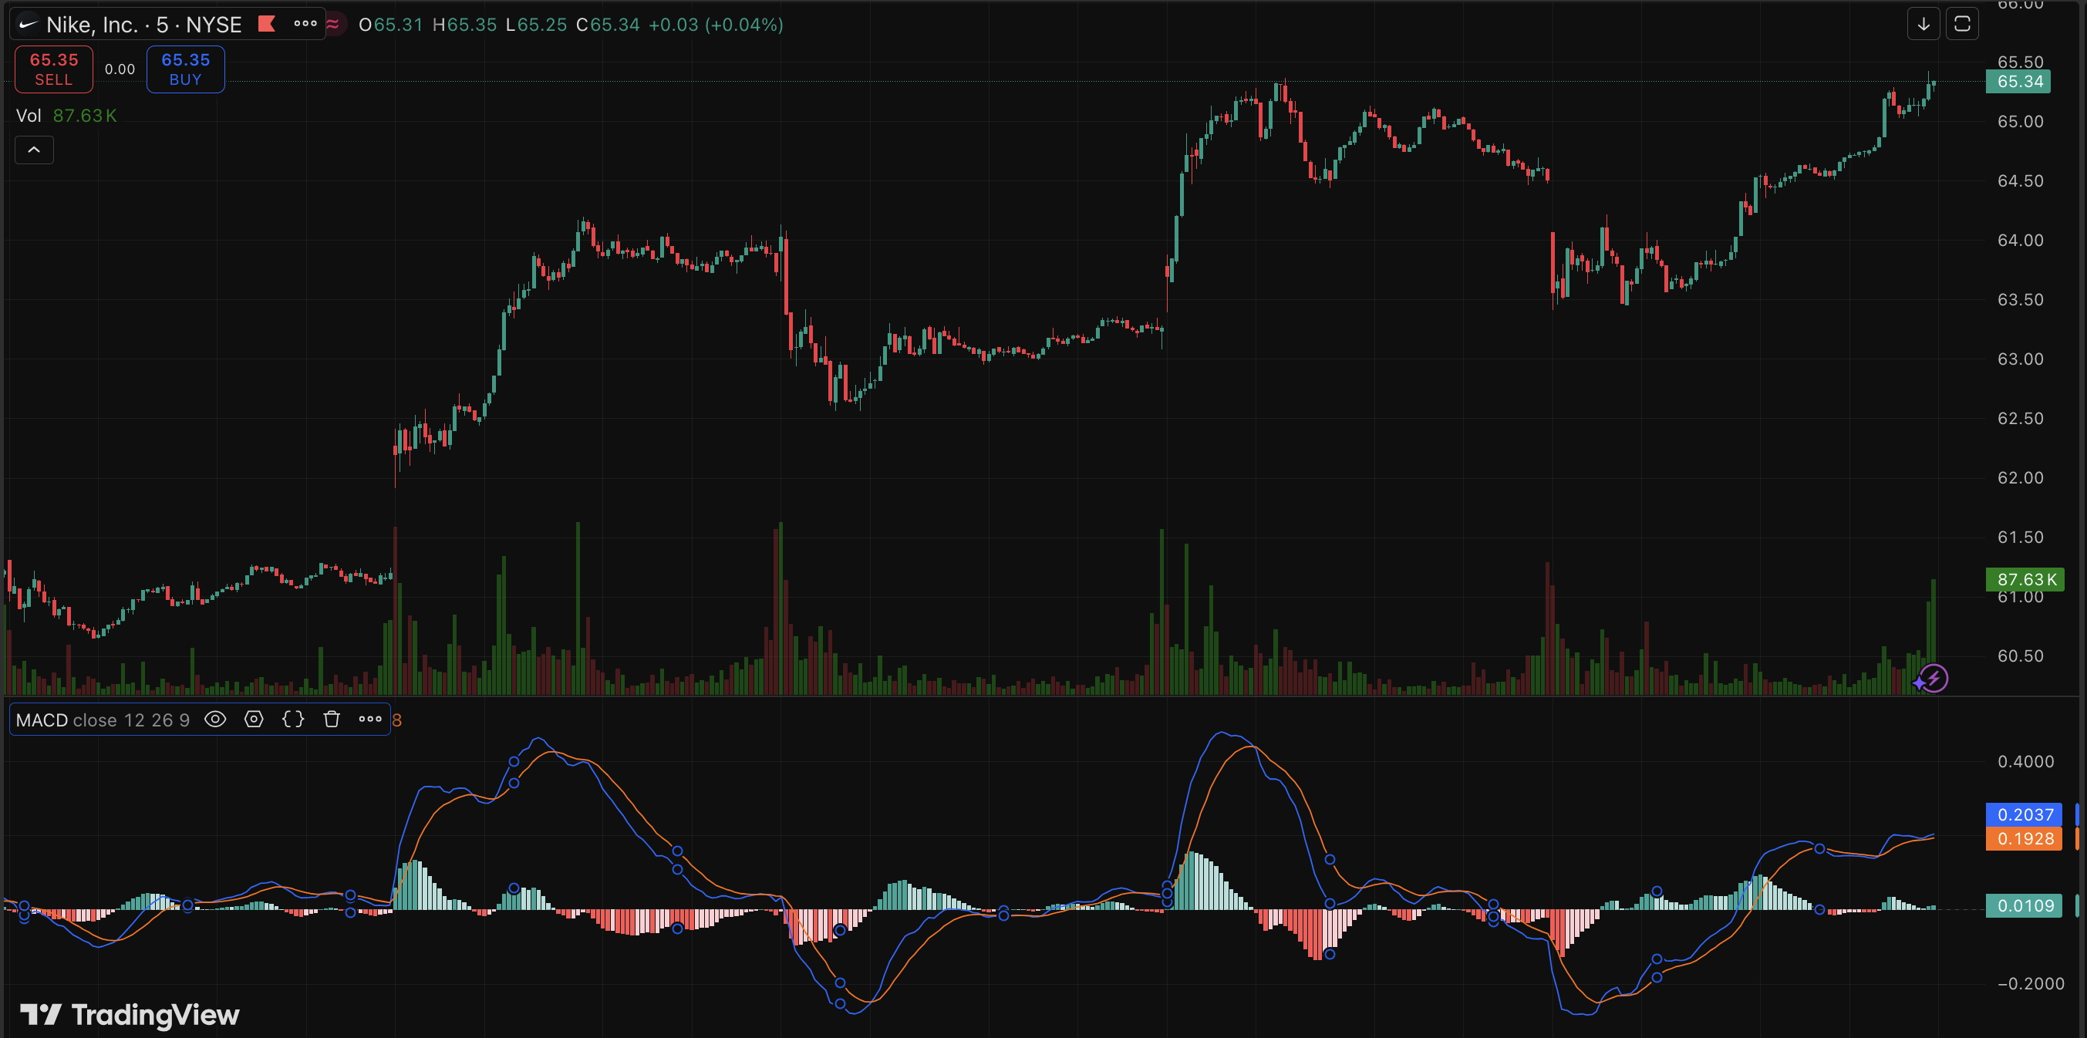Collapse the indicator legend with chevron

tap(34, 150)
